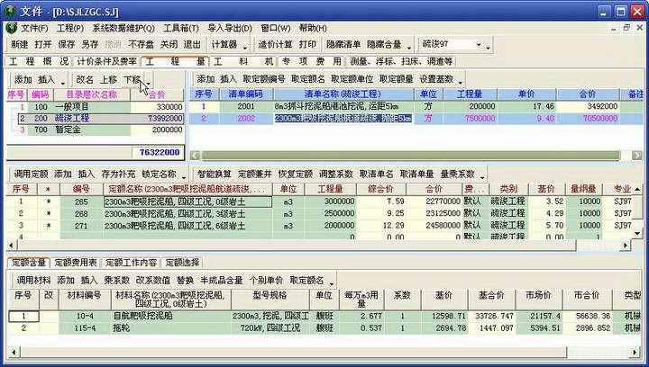This screenshot has height=367, width=649.
Task: Switch to the 定额选择 tab
Action: pos(182,263)
